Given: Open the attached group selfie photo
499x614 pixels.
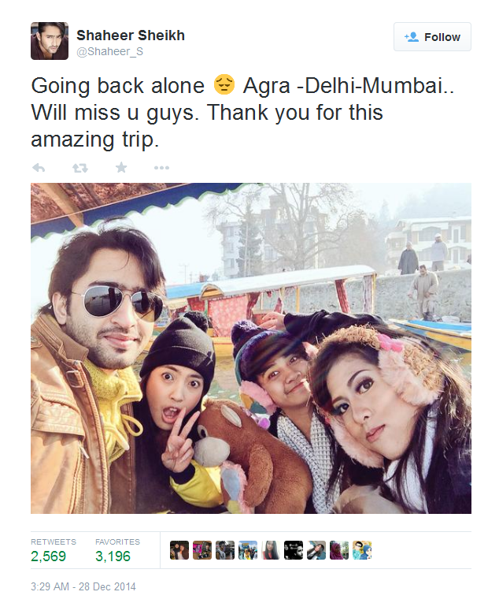Looking at the screenshot, I should coord(251,348).
